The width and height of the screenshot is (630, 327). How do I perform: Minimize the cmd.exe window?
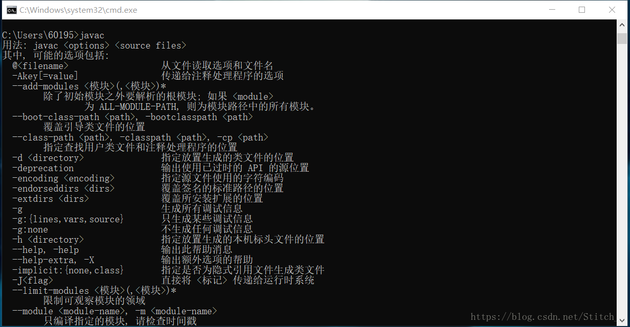click(552, 10)
